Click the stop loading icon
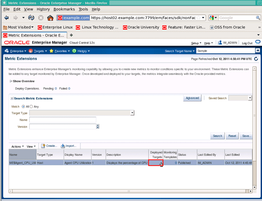This screenshot has width=262, height=201. (x=41, y=18)
